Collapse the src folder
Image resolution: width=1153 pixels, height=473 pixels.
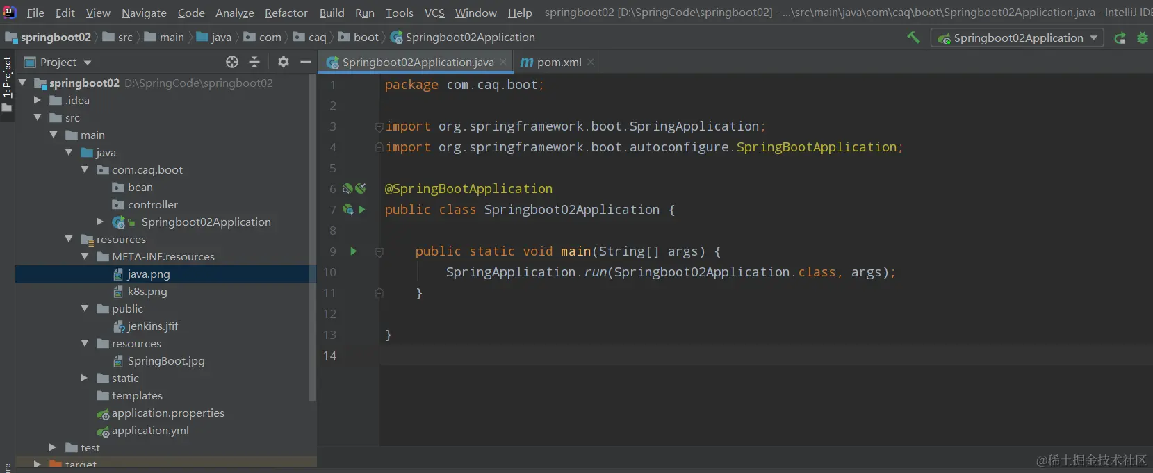point(38,117)
